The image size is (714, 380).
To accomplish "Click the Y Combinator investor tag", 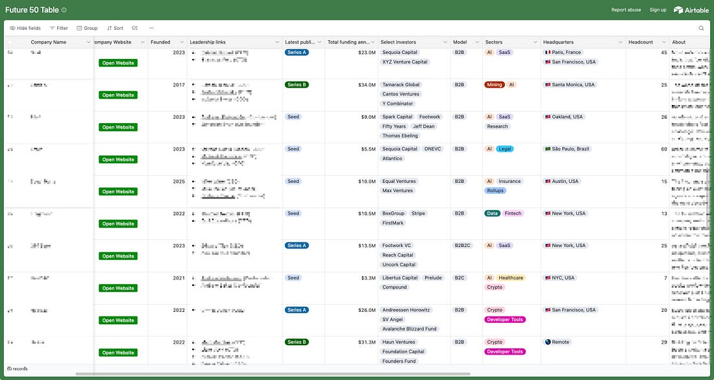I will pos(397,104).
